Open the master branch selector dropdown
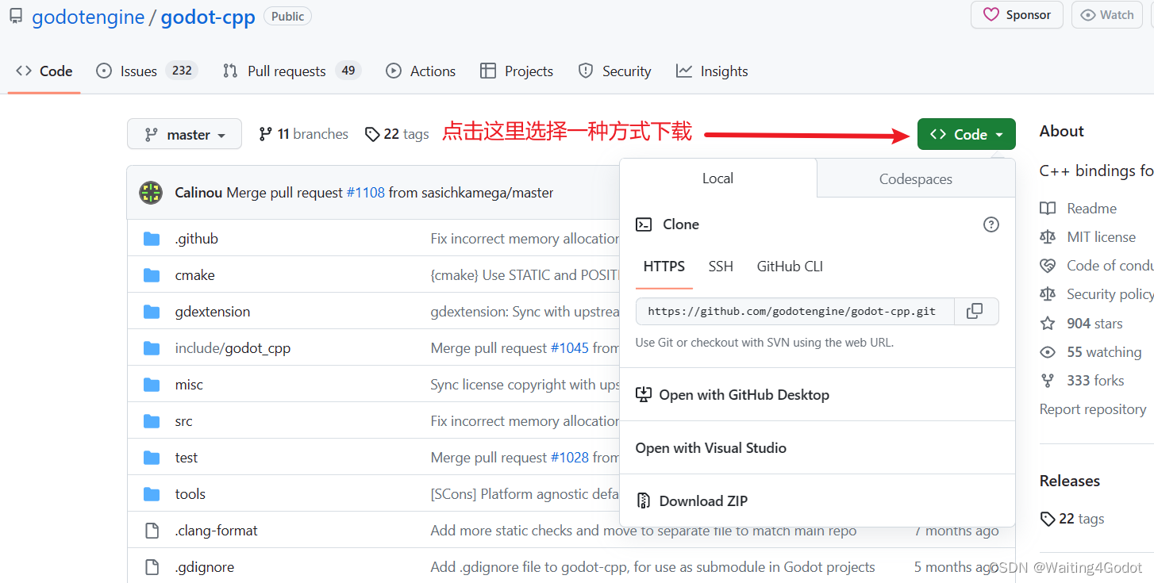 [x=184, y=133]
